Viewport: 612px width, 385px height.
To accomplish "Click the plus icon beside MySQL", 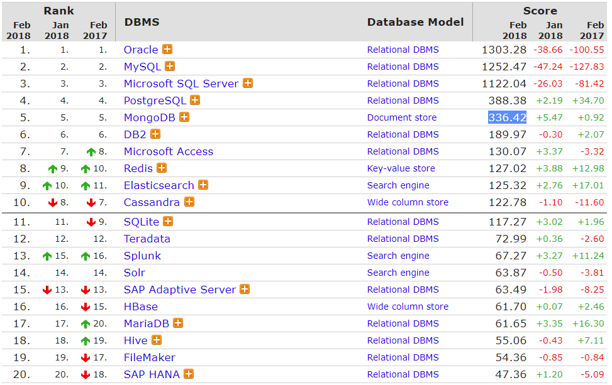I will point(170,66).
